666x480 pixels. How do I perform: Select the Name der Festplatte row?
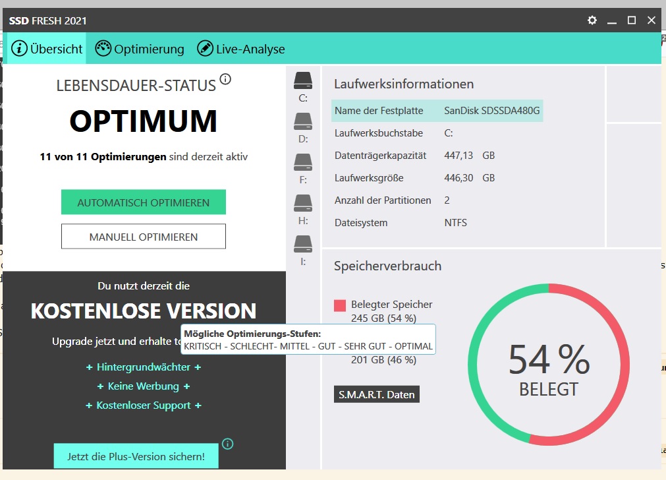pos(437,111)
